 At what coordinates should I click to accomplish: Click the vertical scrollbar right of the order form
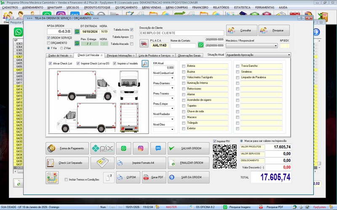pyautogui.click(x=319, y=105)
